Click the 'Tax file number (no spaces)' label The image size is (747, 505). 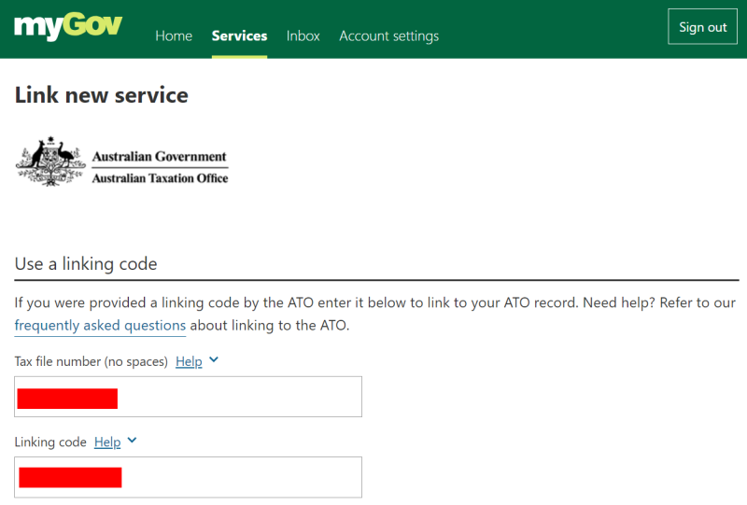[x=91, y=361]
